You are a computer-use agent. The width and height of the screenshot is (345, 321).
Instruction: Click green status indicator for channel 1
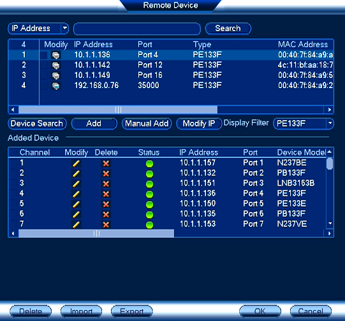click(149, 164)
